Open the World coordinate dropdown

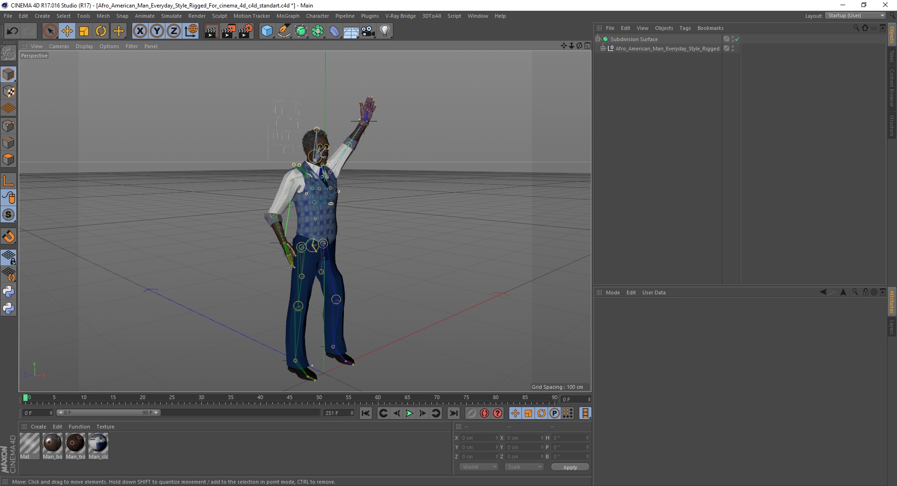tap(479, 467)
